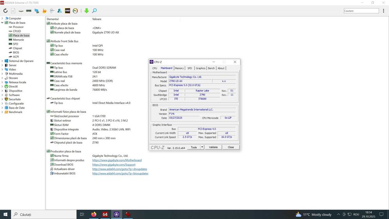Click the user silhouette toolbar icon

coord(60,11)
